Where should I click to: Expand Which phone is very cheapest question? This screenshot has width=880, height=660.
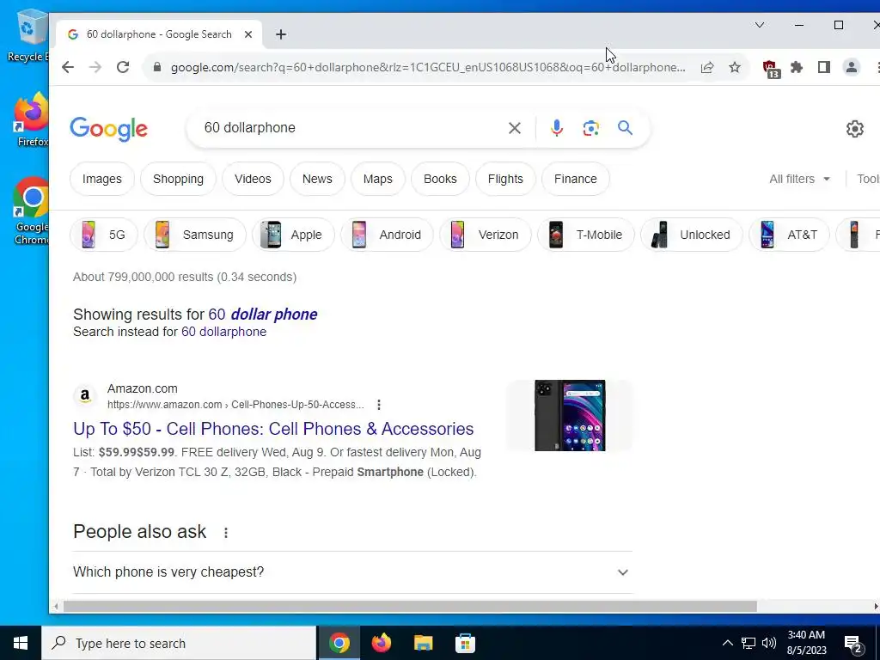tap(352, 571)
